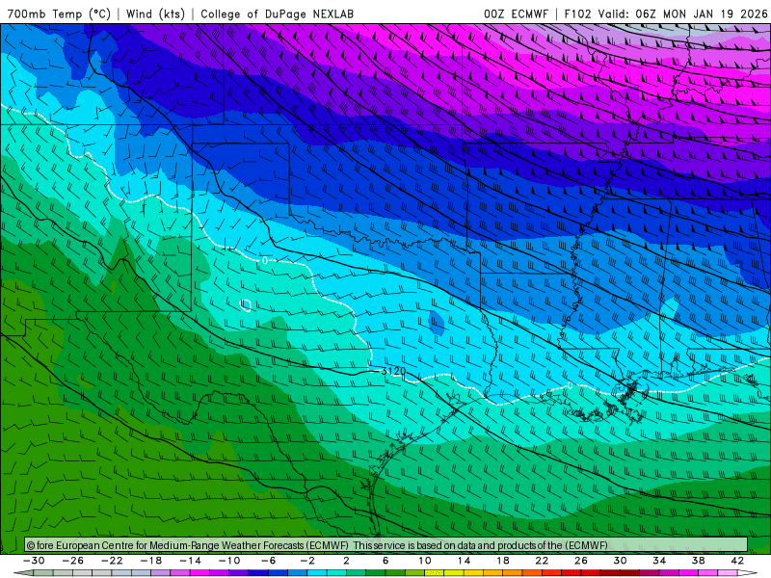Click the '−22' color scale label
771x578 pixels.
(112, 561)
